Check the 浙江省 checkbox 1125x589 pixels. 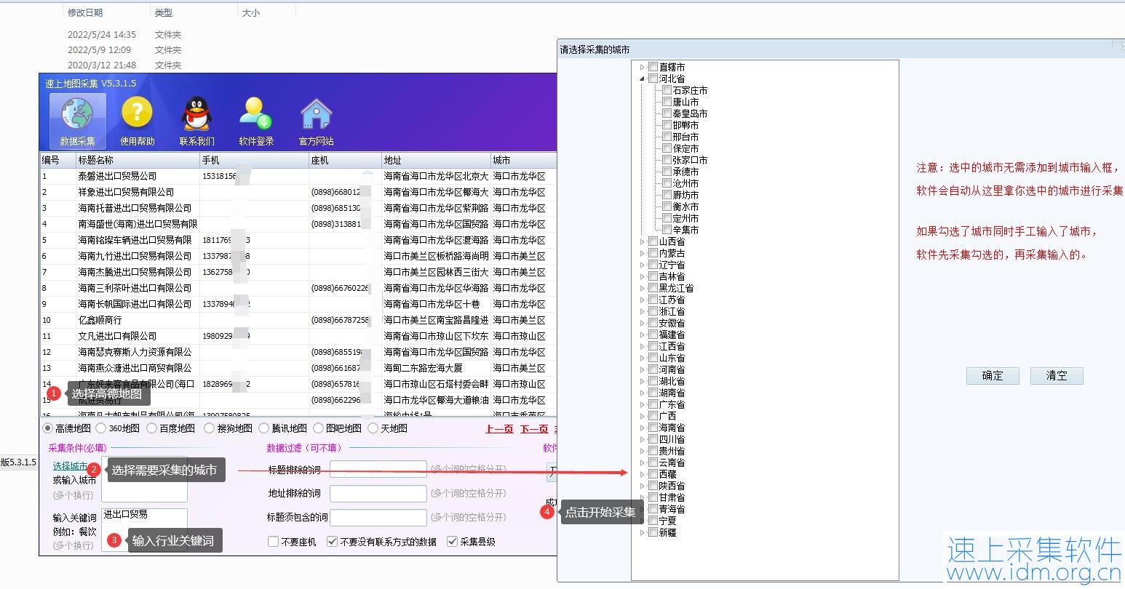tap(653, 311)
